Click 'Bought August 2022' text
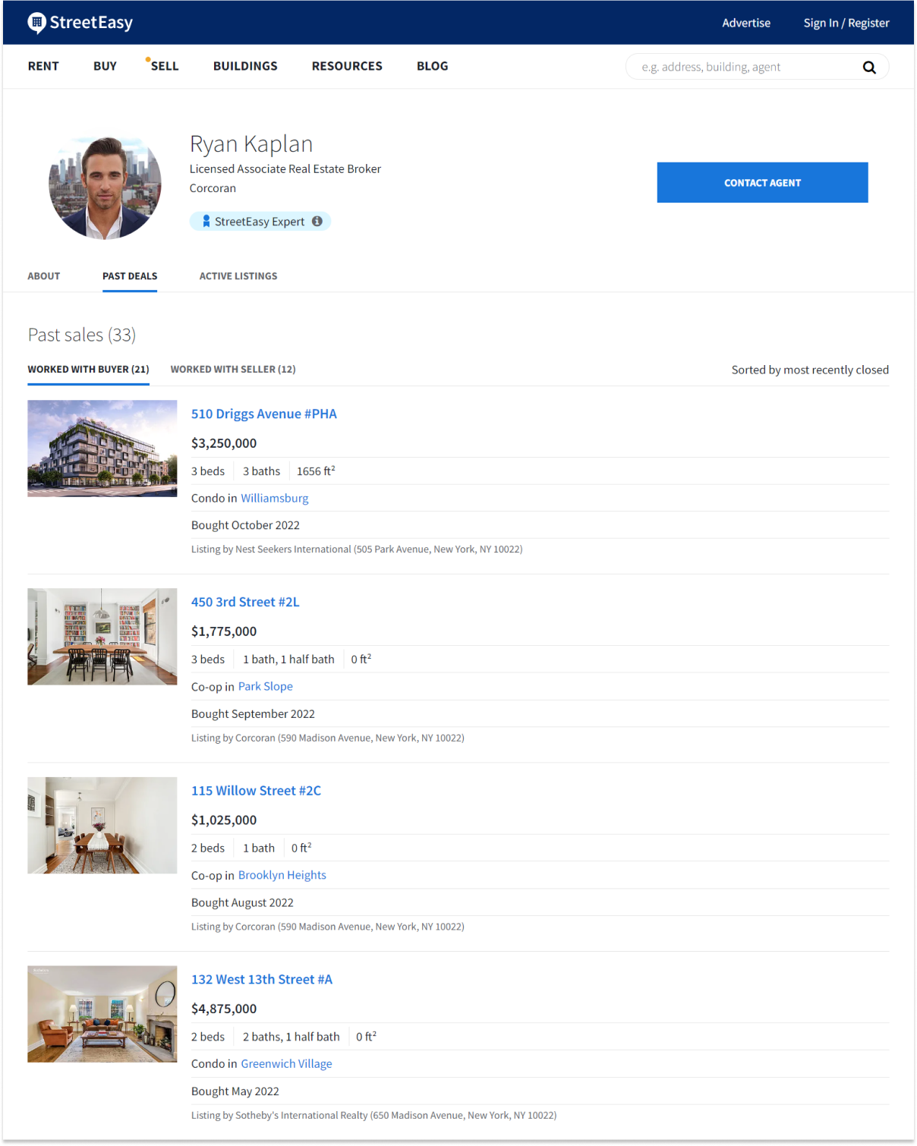This screenshot has height=1146, width=917. 242,902
